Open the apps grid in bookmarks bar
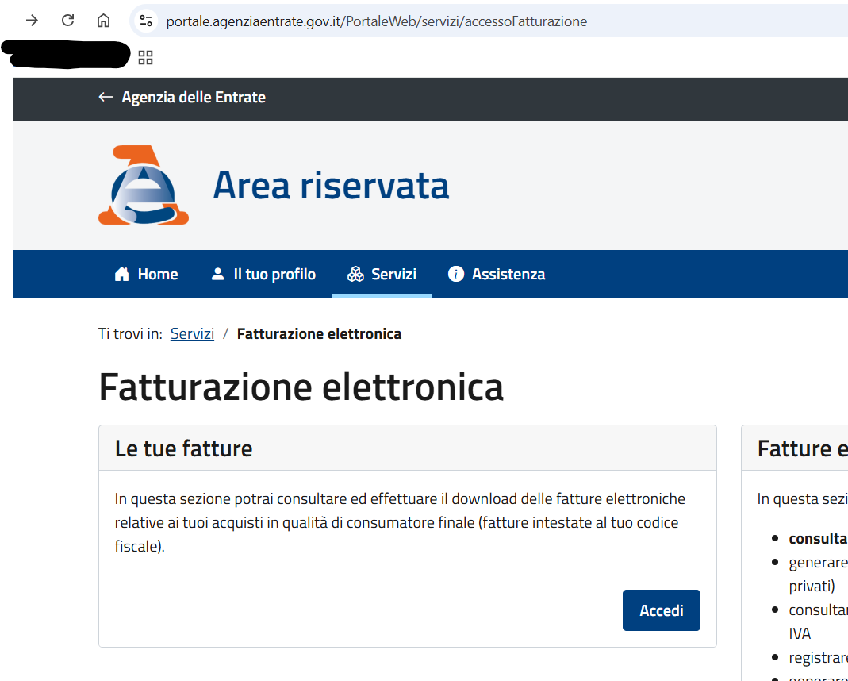The image size is (848, 681). (145, 57)
